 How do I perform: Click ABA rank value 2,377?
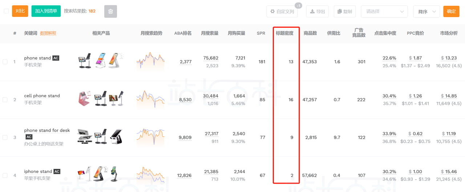pyautogui.click(x=186, y=62)
